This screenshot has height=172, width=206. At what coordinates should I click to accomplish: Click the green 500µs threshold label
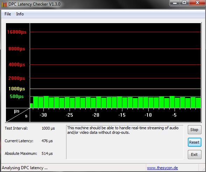17,96
